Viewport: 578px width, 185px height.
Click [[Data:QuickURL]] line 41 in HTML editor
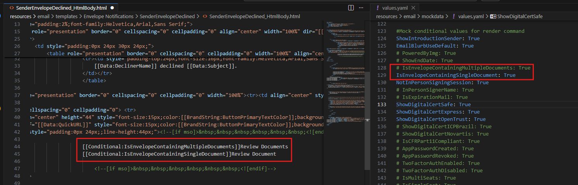(177, 124)
